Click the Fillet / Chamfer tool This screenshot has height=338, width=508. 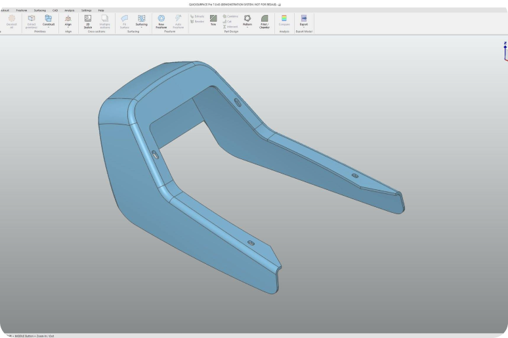click(x=265, y=20)
